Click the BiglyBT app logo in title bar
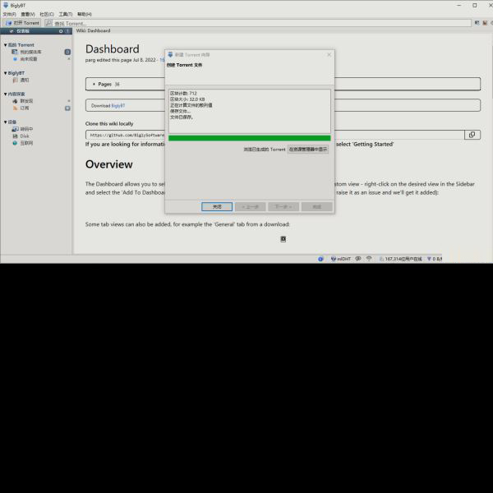The image size is (493, 493). click(x=6, y=5)
